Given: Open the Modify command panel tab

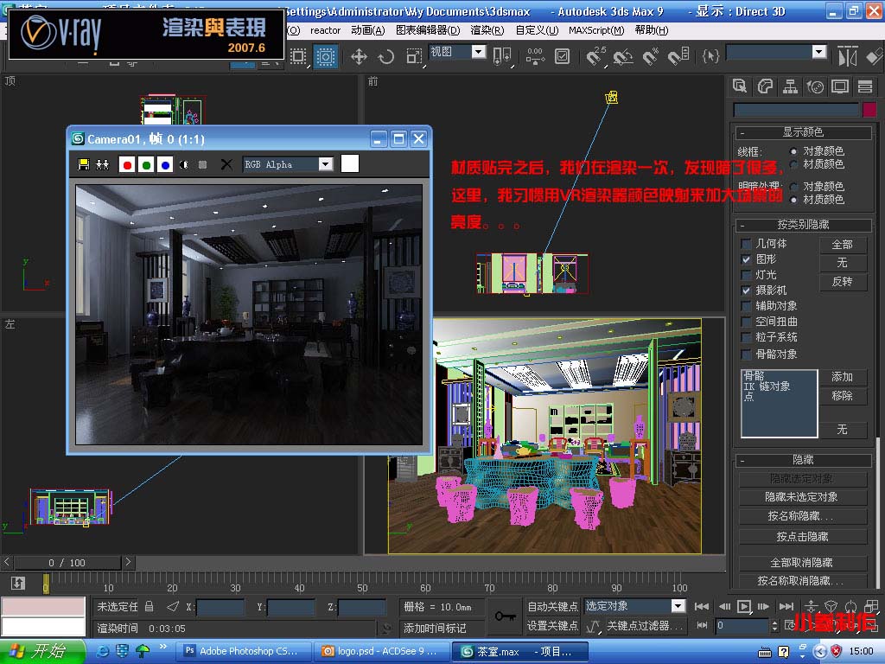Looking at the screenshot, I should tap(765, 86).
